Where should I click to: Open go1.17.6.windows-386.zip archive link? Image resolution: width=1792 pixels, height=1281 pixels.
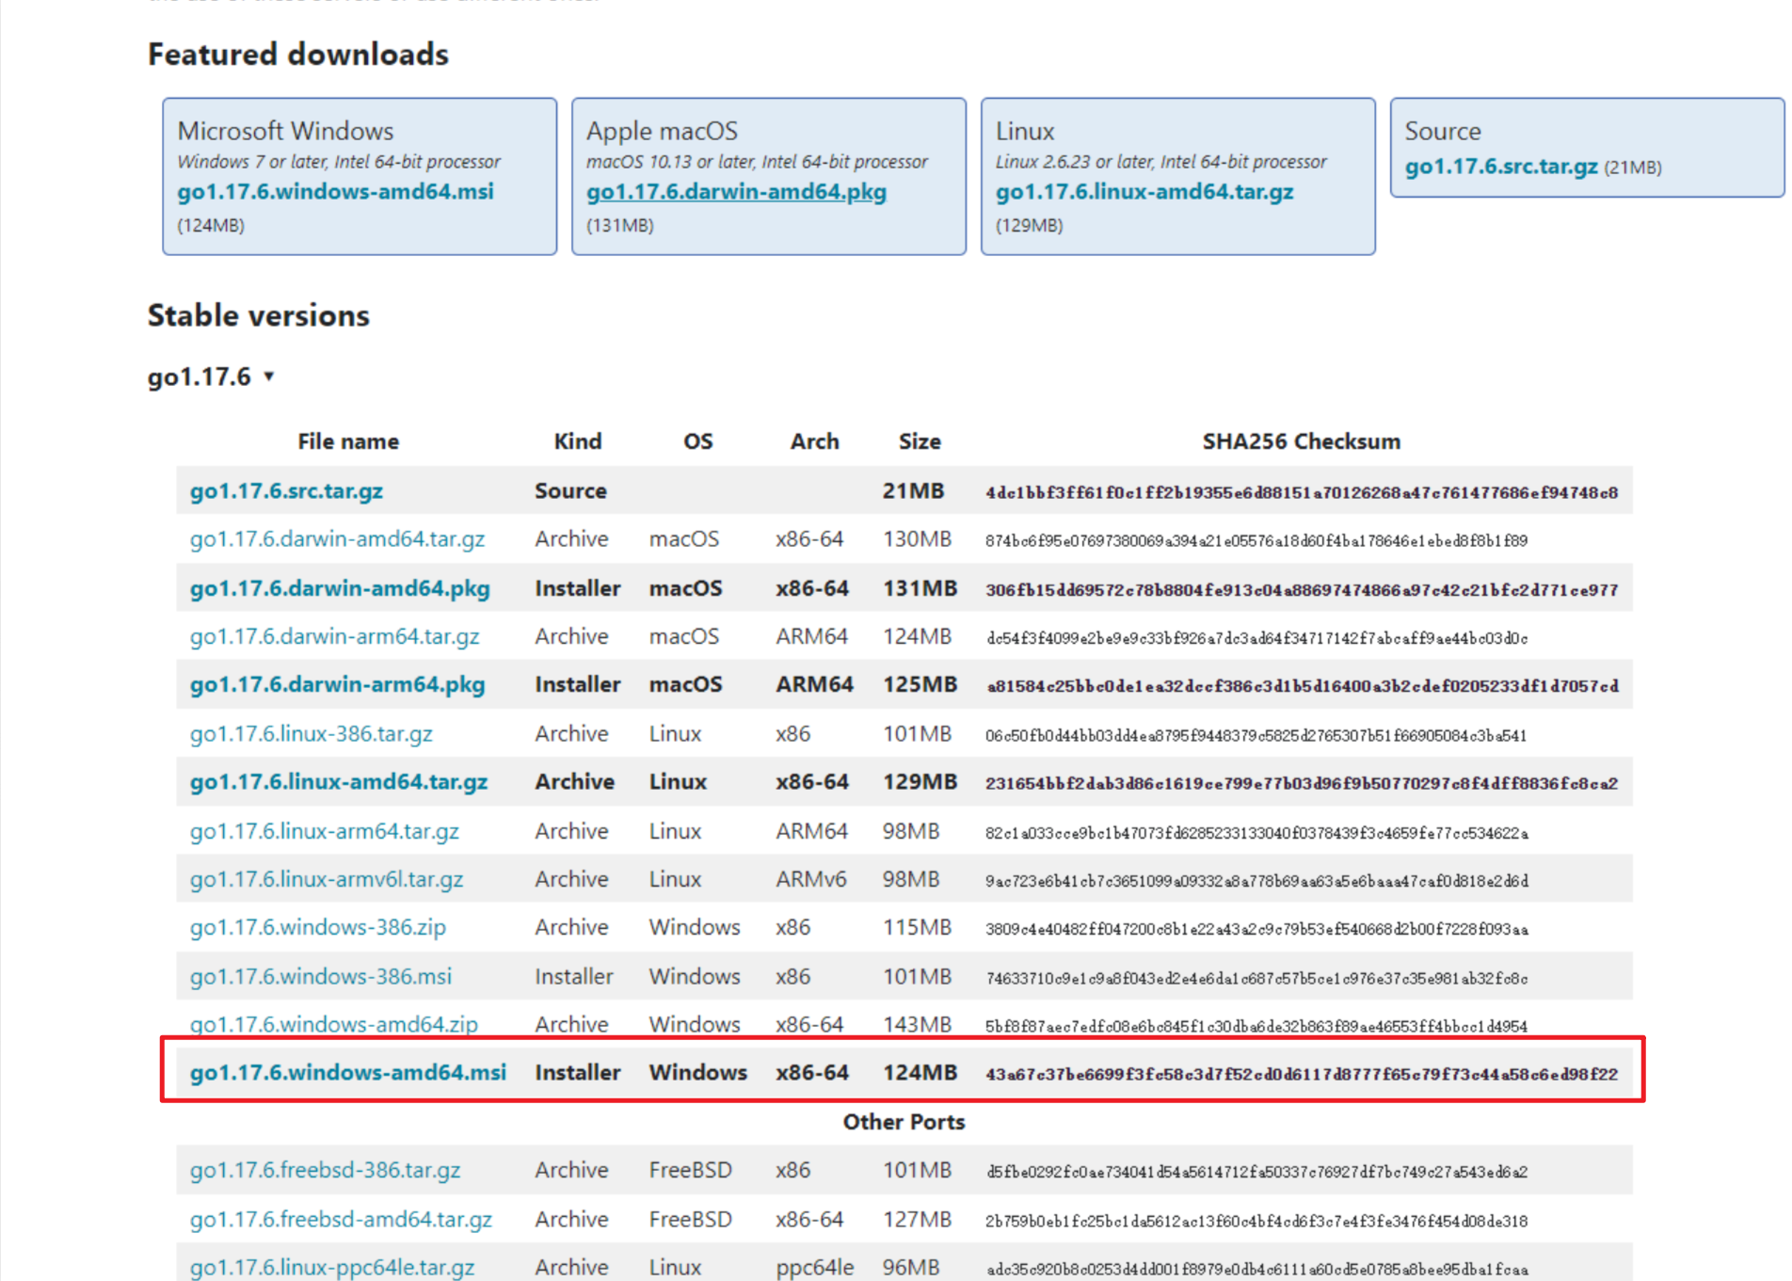coord(318,928)
